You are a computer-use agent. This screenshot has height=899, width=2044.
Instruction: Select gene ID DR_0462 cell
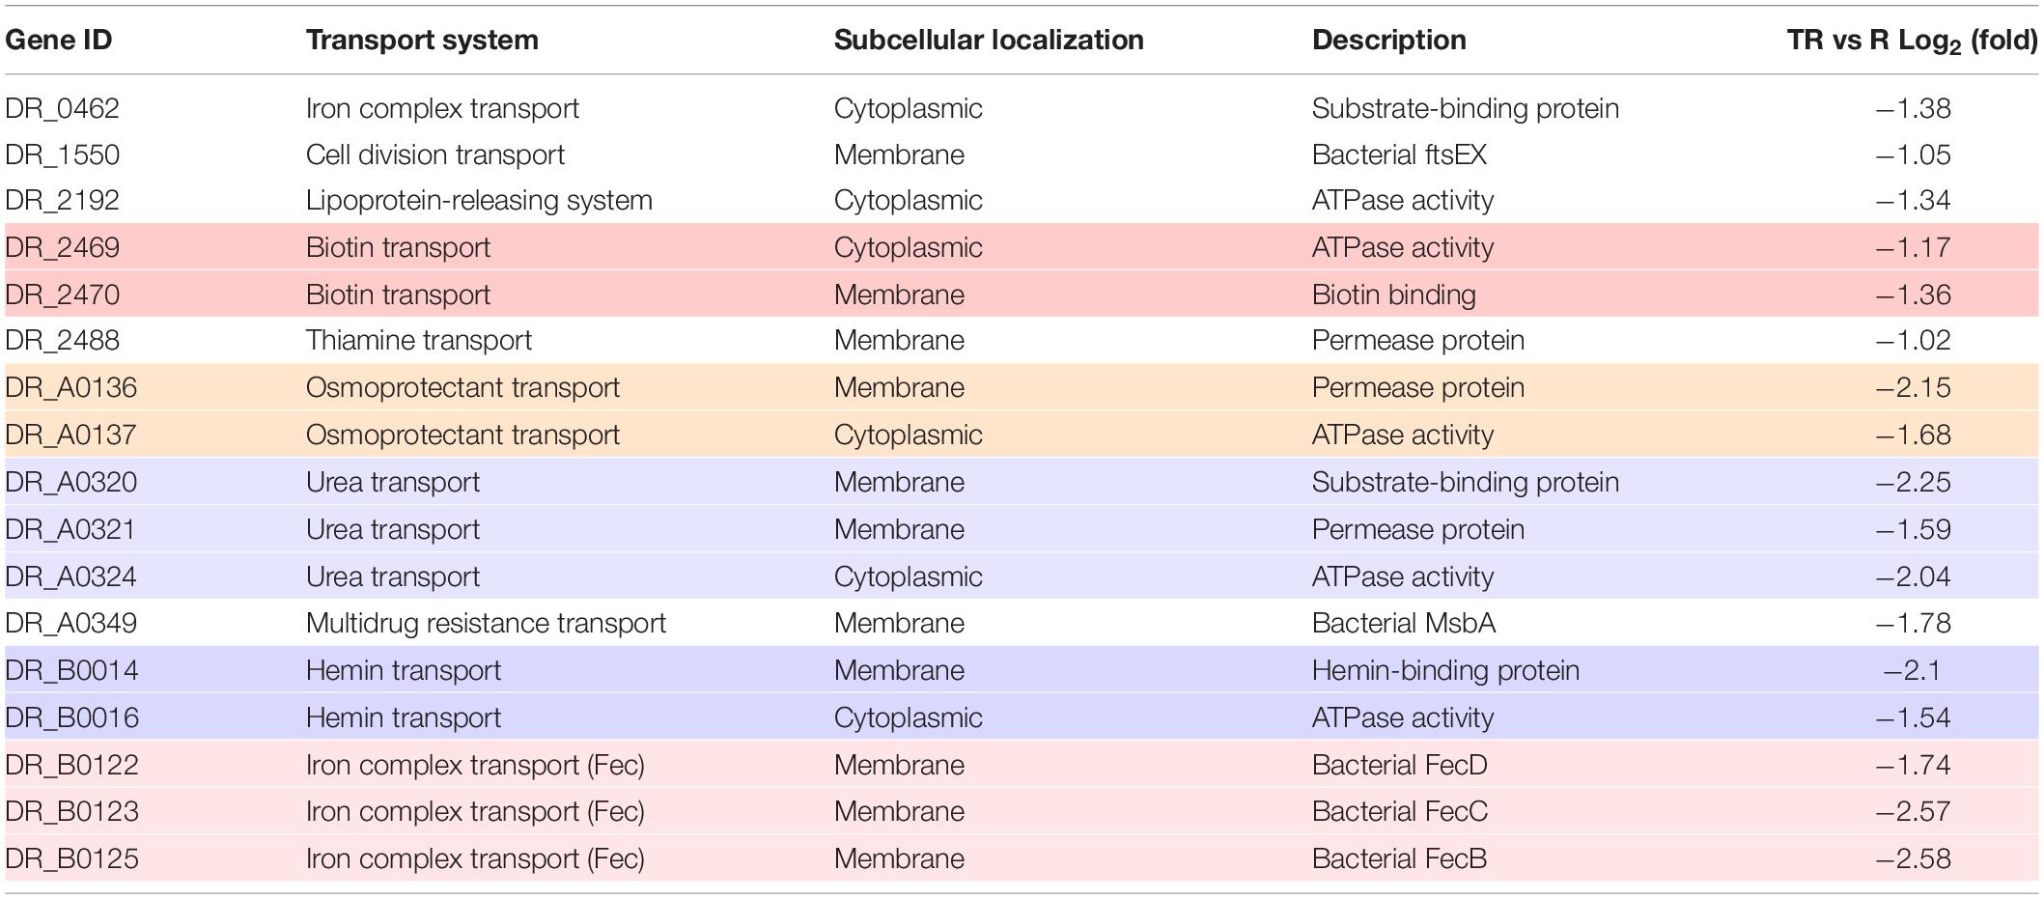pyautogui.click(x=63, y=108)
